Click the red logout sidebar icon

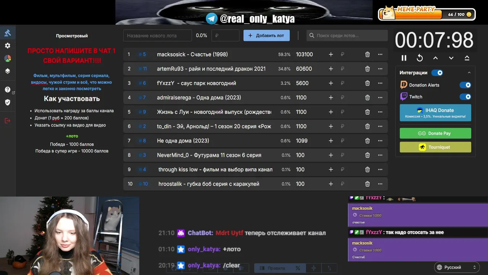8,121
